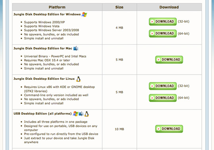Click 'No spyware, bundles, or ads included' in Linux row

[52, 99]
